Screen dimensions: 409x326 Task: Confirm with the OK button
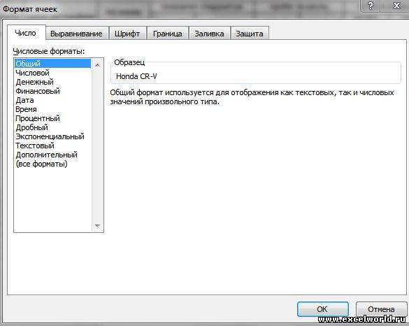(x=322, y=309)
